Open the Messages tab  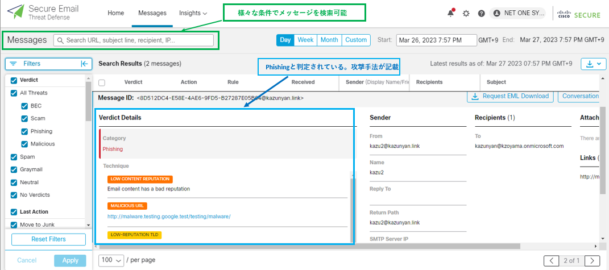pos(152,13)
